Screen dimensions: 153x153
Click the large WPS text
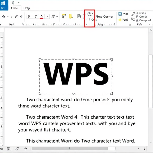pyautogui.click(x=76, y=74)
